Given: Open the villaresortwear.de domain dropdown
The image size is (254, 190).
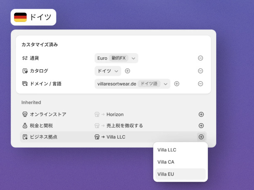Looking at the screenshot, I should point(132,84).
